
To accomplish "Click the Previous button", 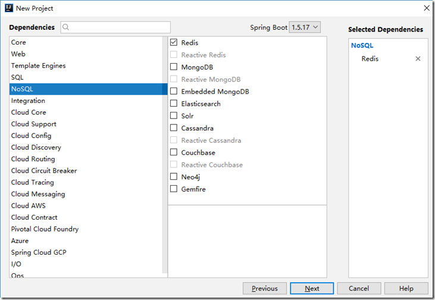I will click(x=264, y=288).
